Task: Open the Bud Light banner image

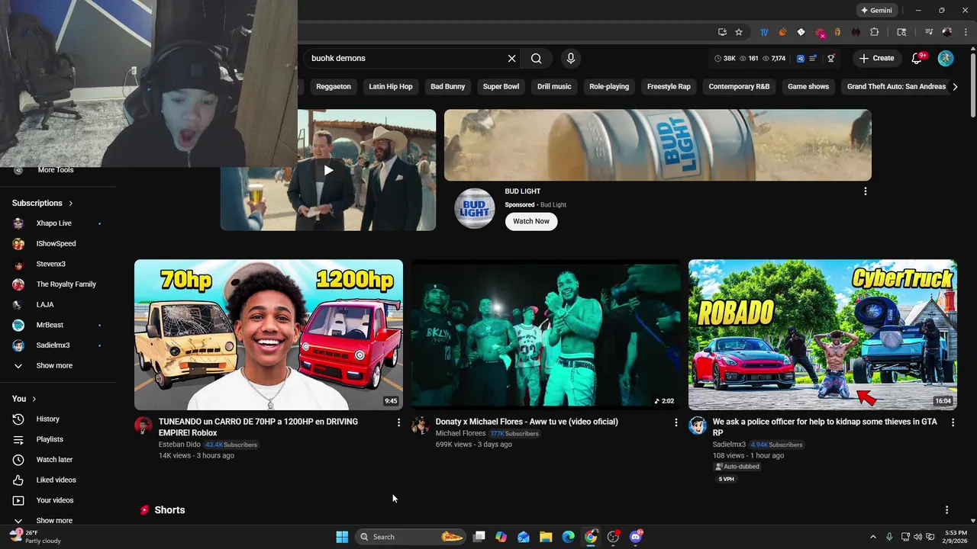Action: tap(658, 145)
